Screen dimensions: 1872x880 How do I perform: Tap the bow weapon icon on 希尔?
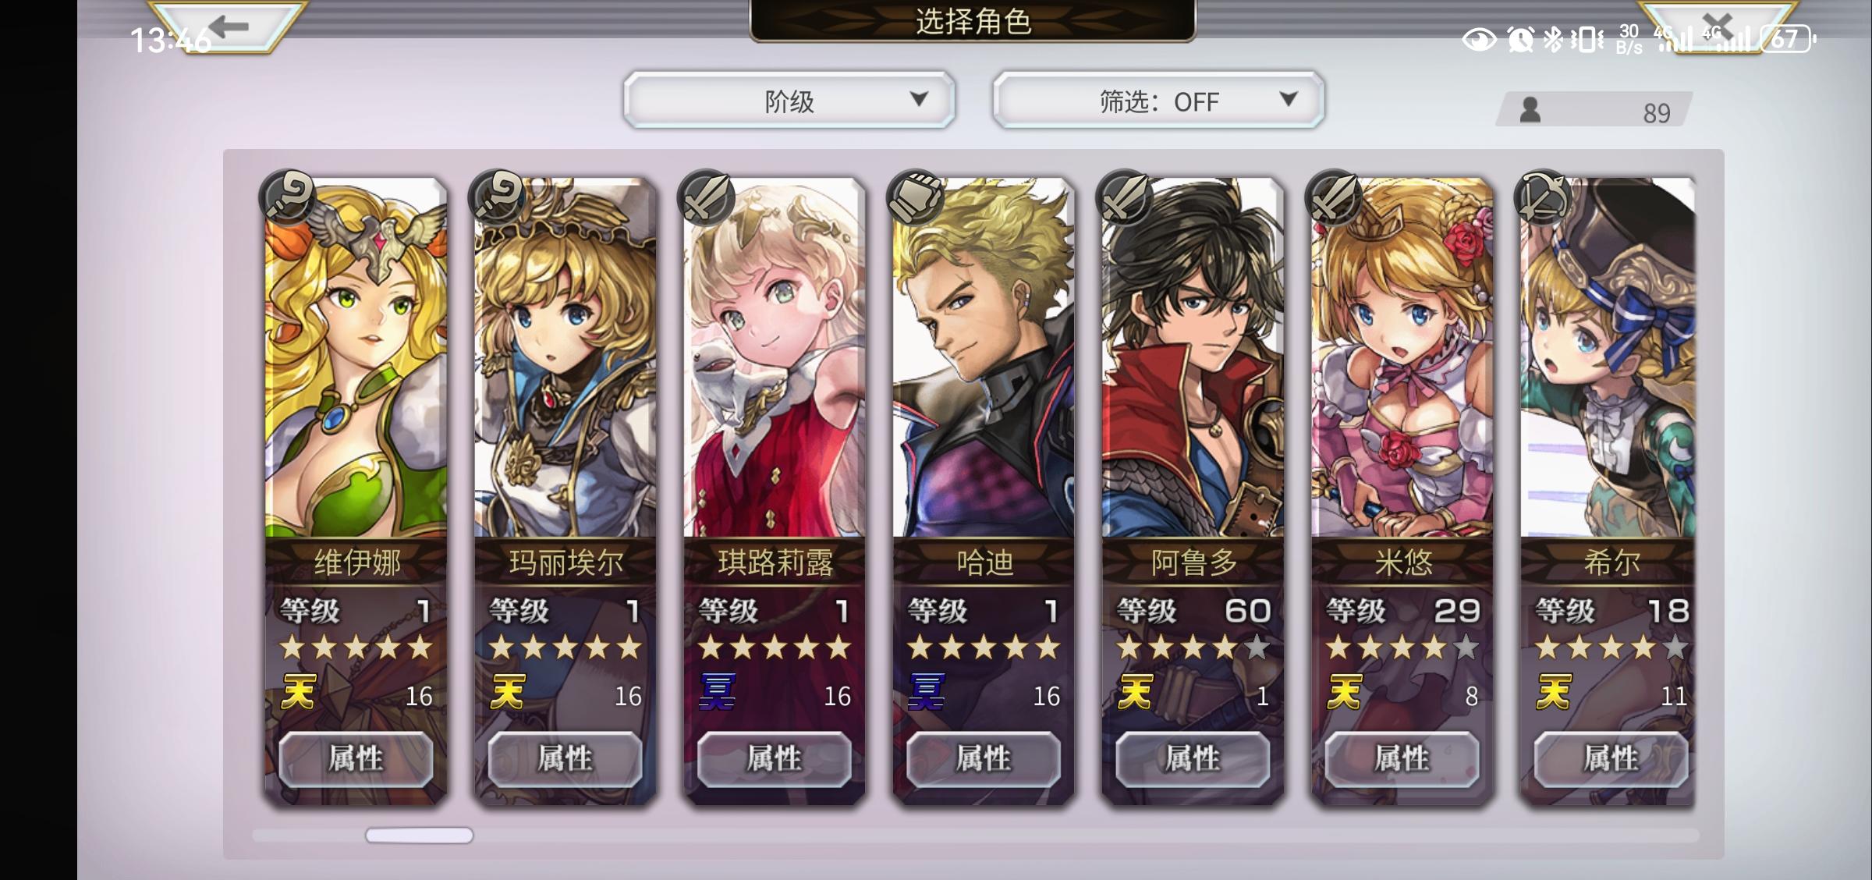pyautogui.click(x=1542, y=197)
